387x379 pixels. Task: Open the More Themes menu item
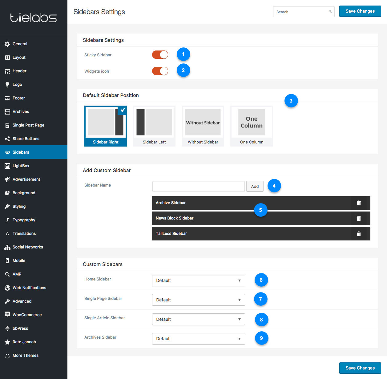click(34, 355)
